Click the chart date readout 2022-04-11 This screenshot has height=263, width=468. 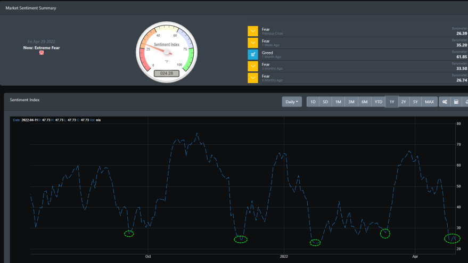[x=29, y=120]
